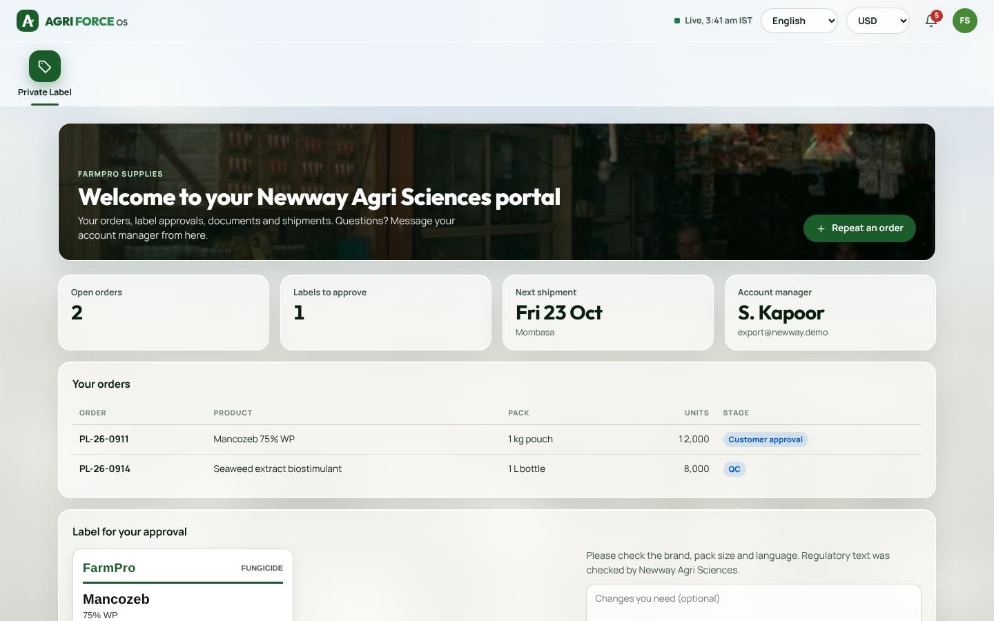994x621 pixels.
Task: Click the Changes you need text field
Action: (754, 602)
